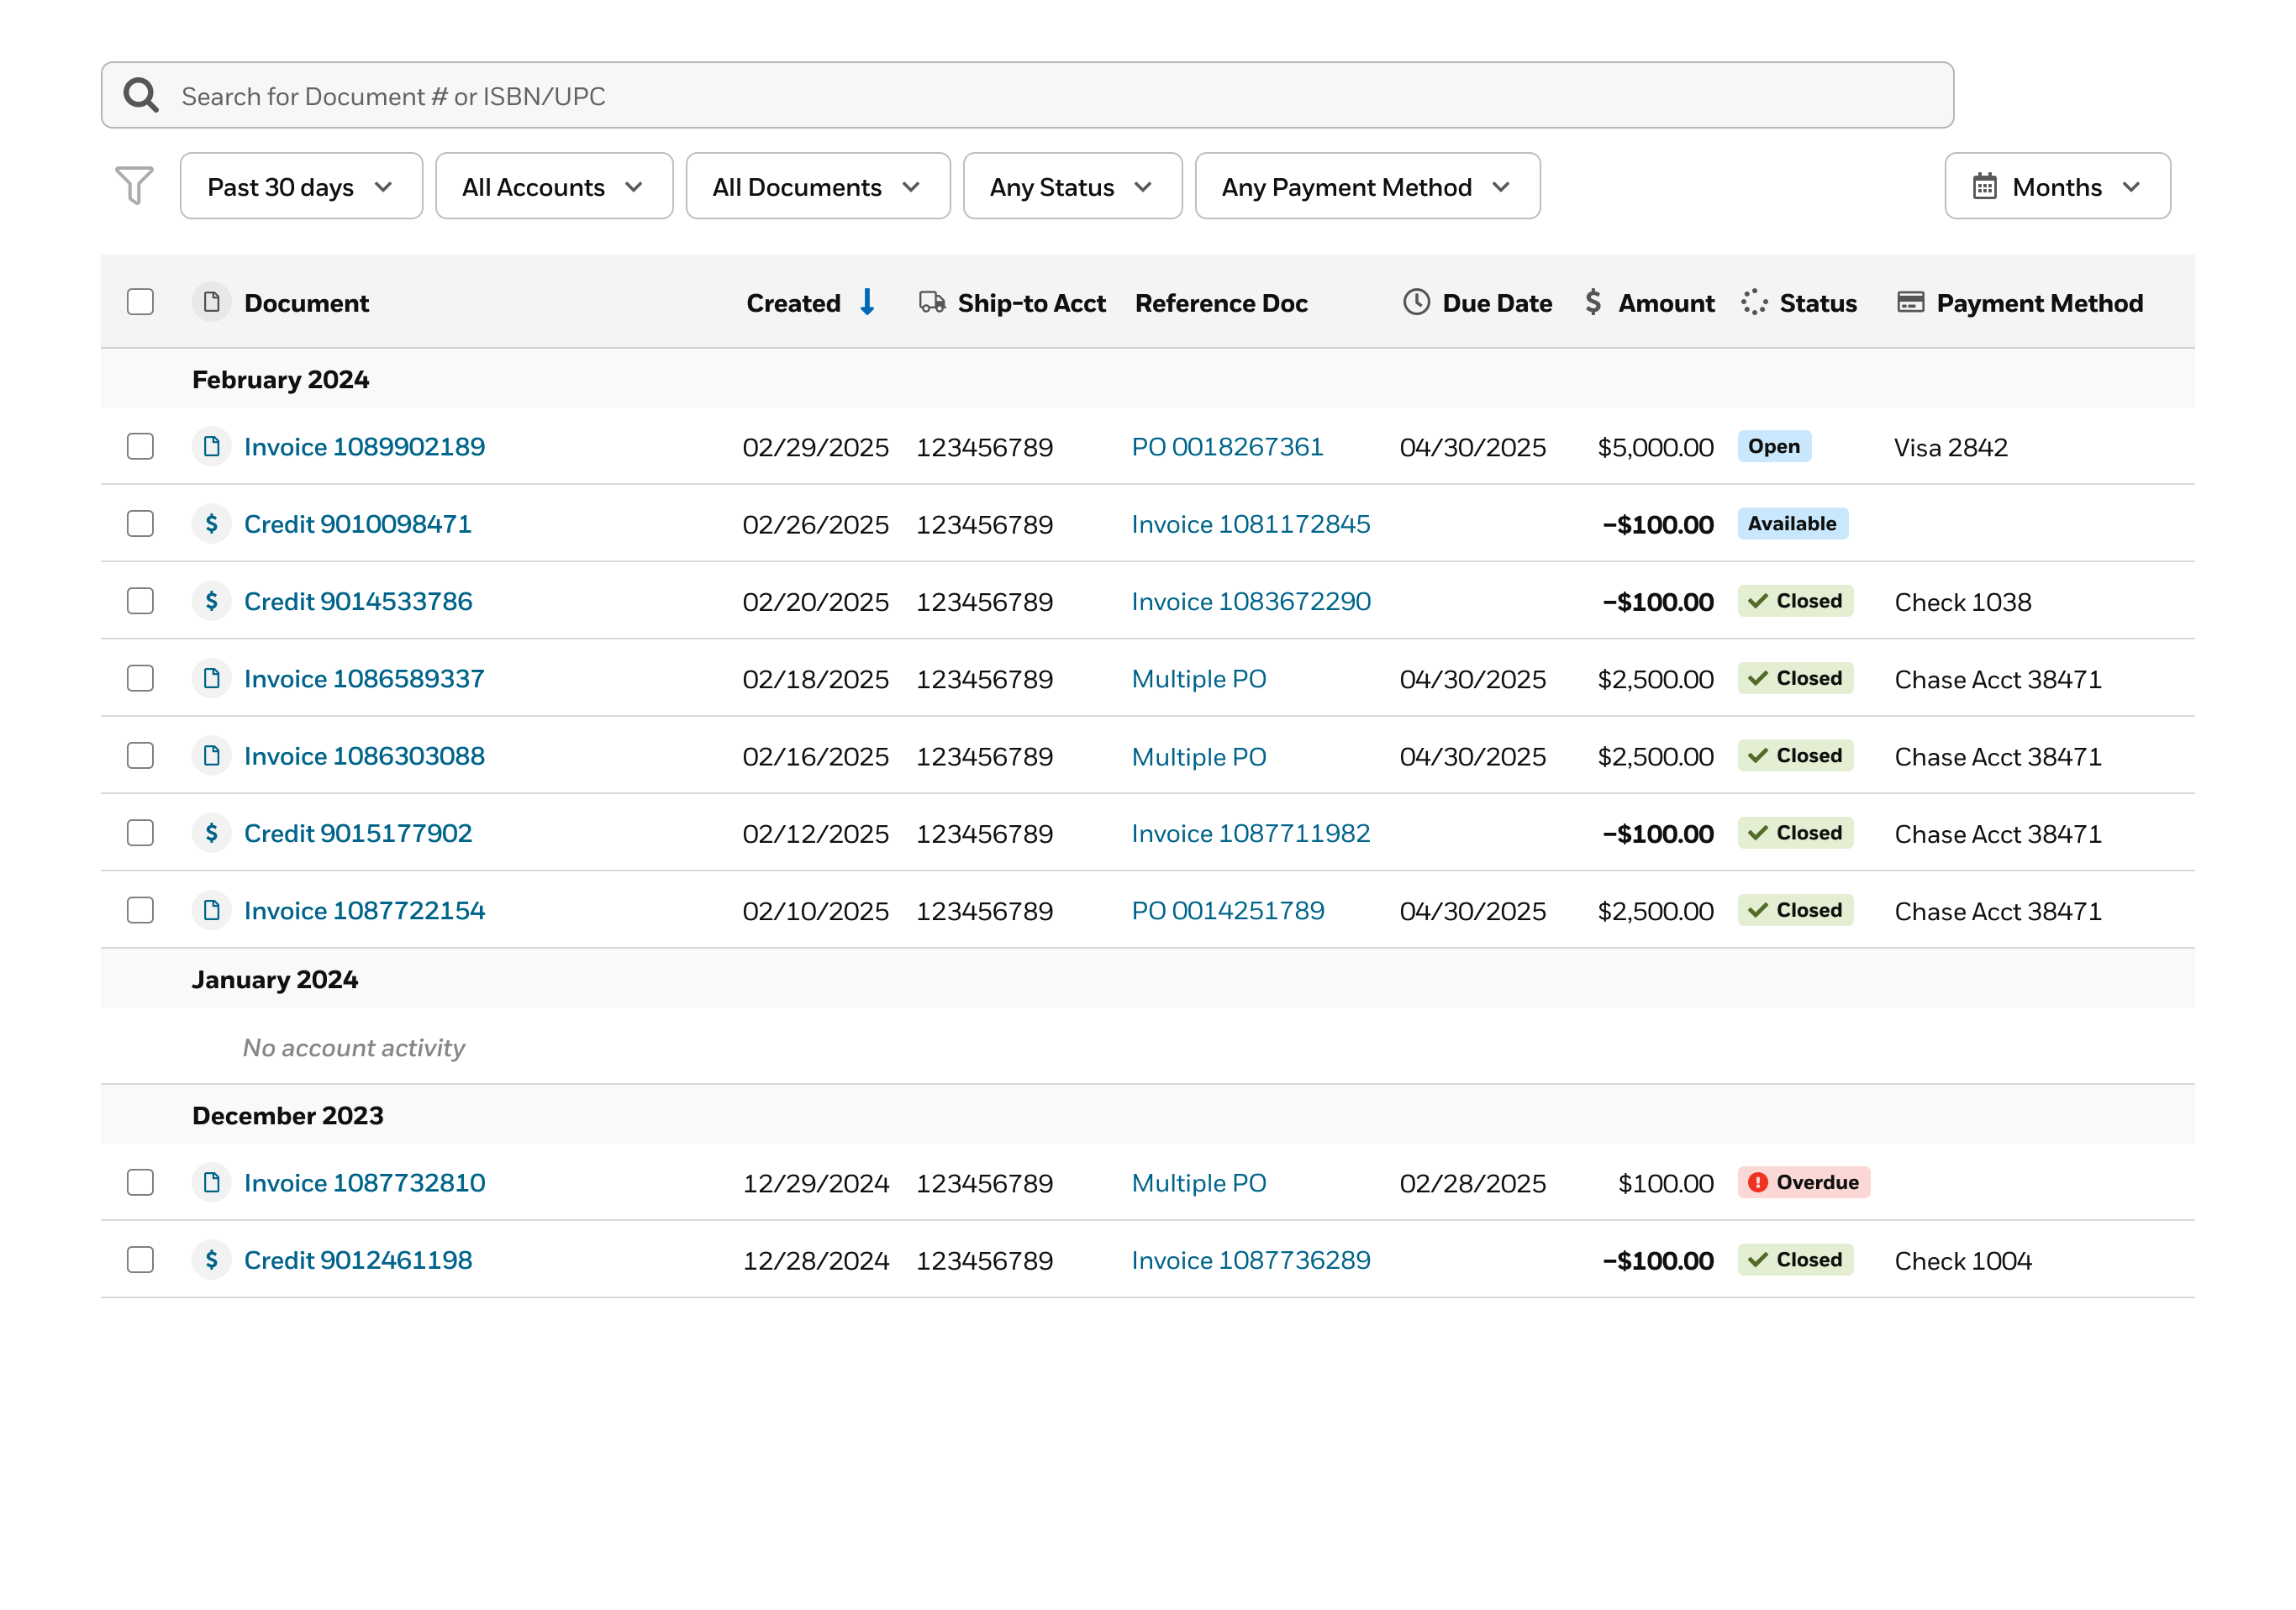Click the red alert icon in Overdue badge
2296x1610 pixels.
tap(1757, 1183)
